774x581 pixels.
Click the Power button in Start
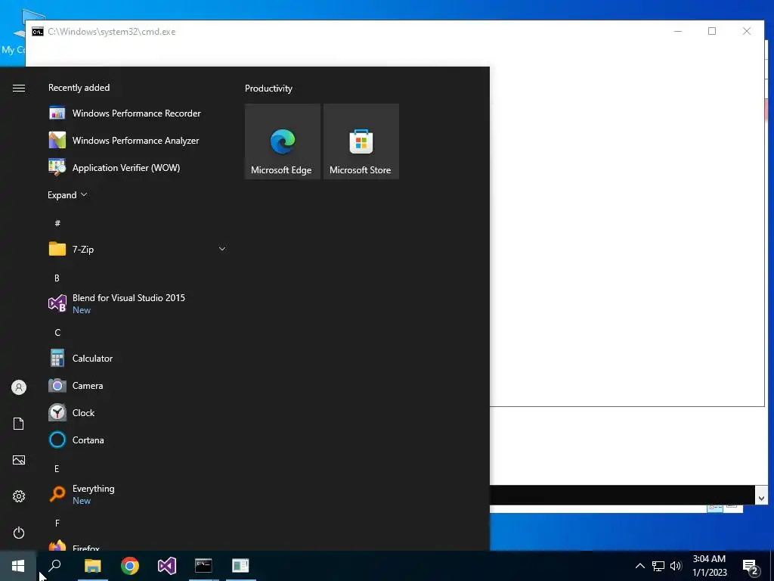click(19, 533)
